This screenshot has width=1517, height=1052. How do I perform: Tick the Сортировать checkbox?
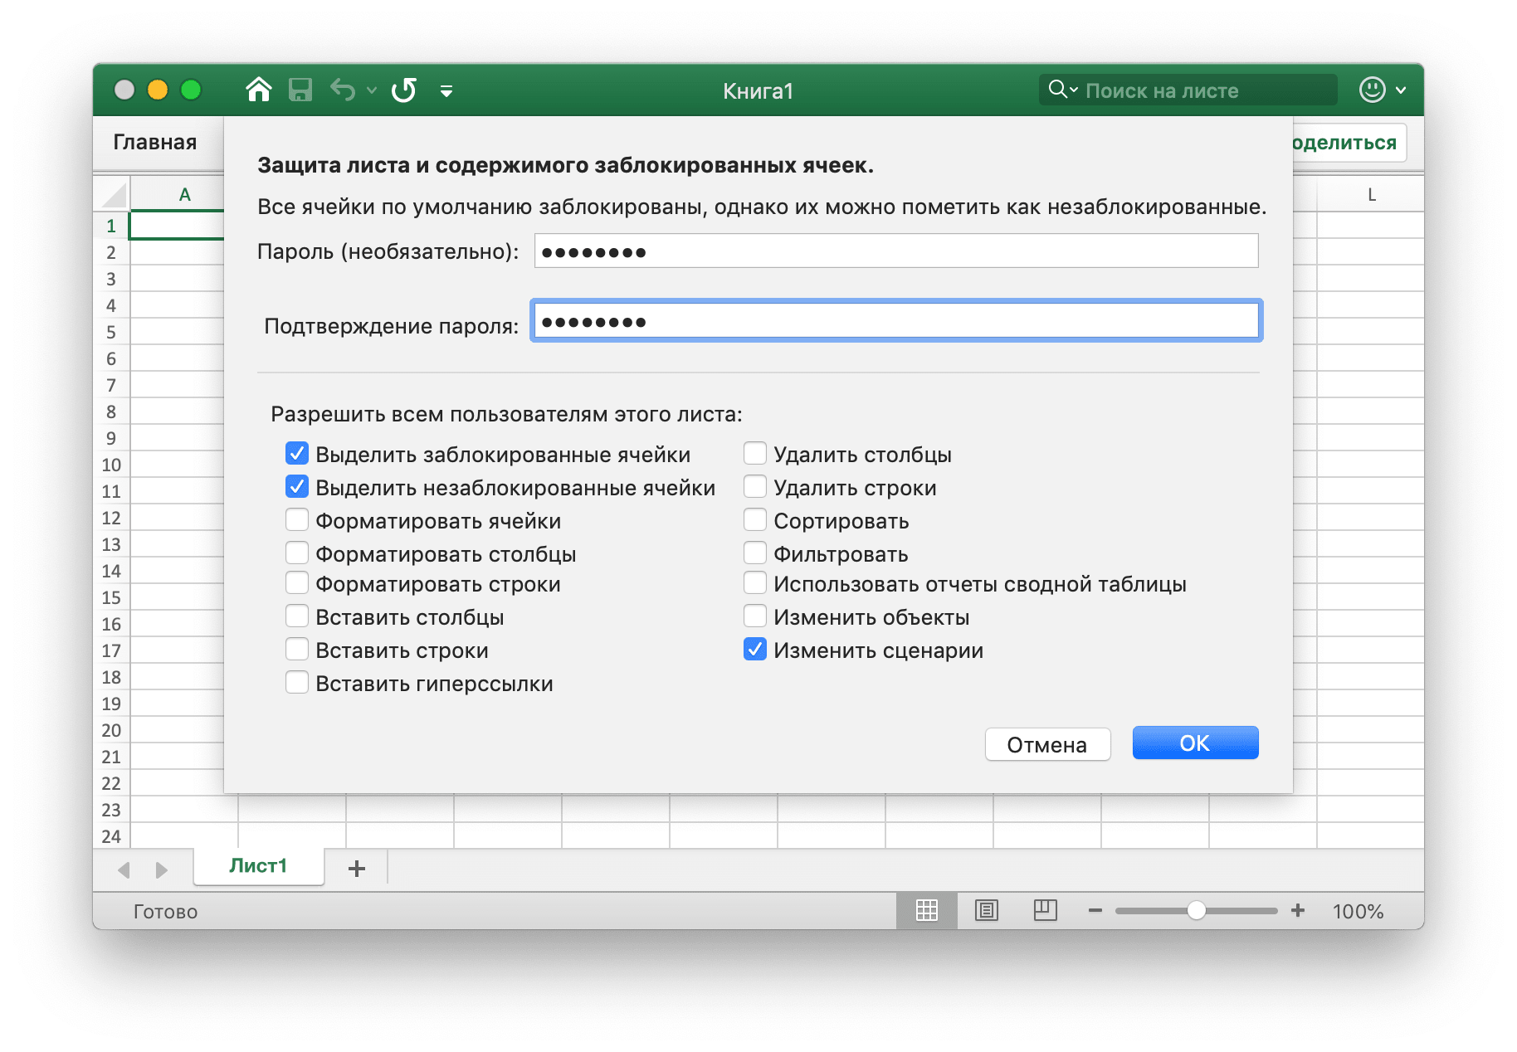[x=755, y=519]
